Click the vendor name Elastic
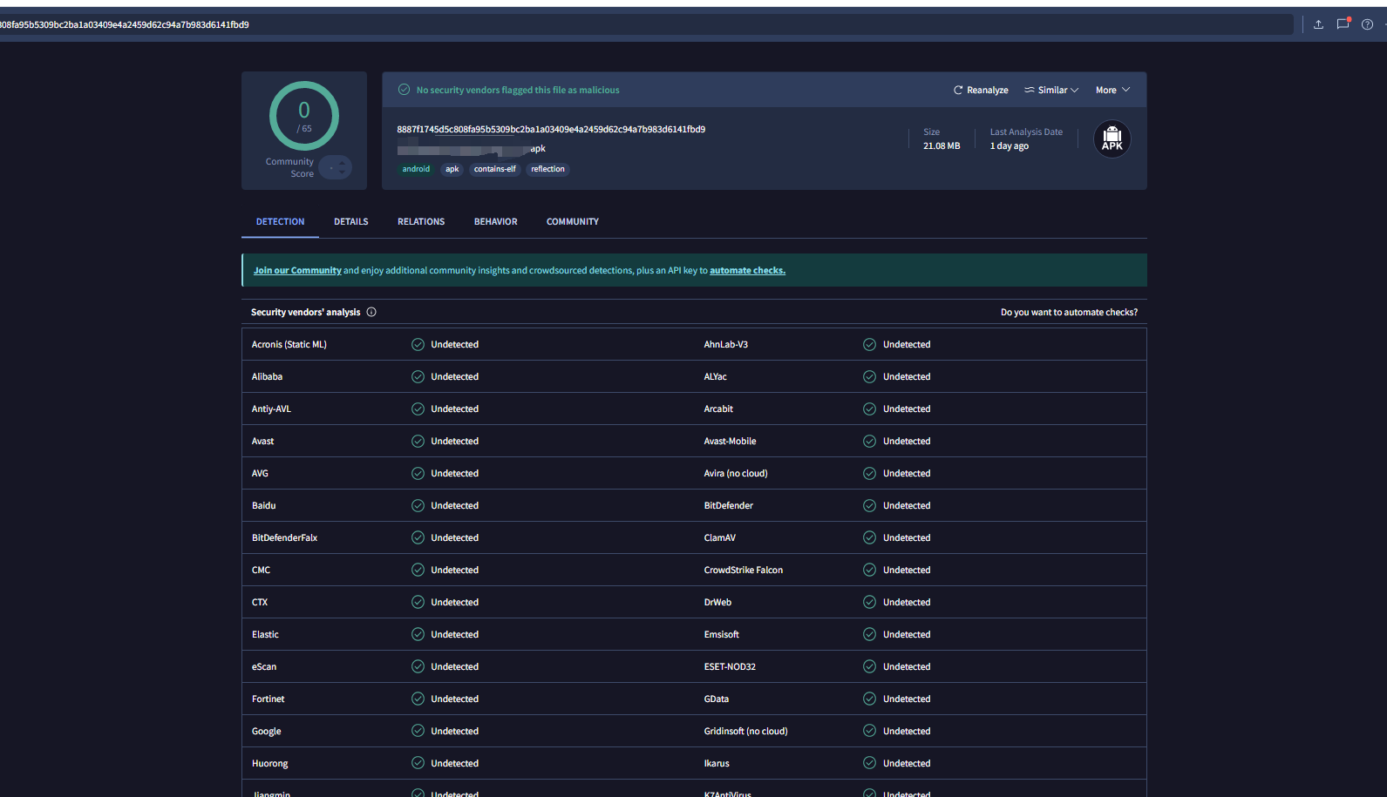Screen dimensions: 1387x797 (x=265, y=634)
